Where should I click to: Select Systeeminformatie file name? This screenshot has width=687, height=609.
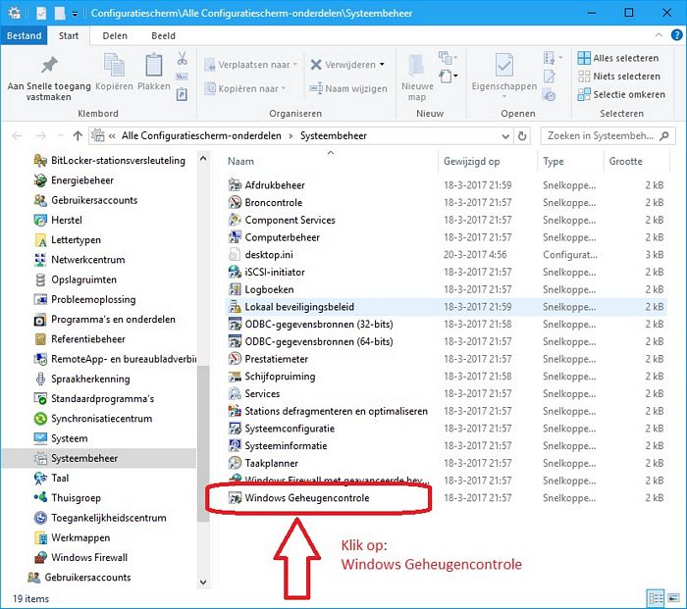(286, 445)
